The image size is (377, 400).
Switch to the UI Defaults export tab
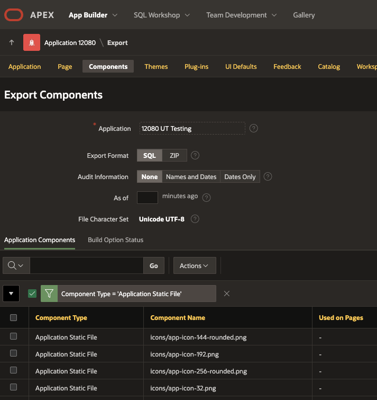(x=241, y=67)
